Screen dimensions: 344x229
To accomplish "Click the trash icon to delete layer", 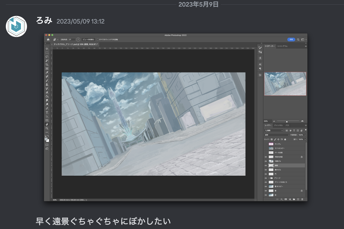I will coord(302,199).
